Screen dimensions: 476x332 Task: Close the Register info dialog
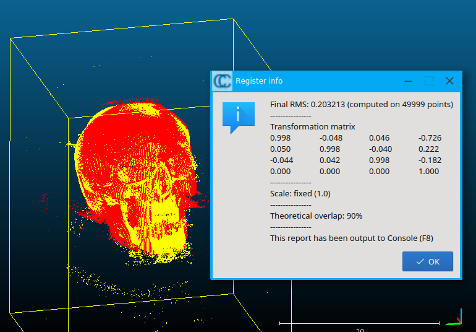(x=449, y=81)
